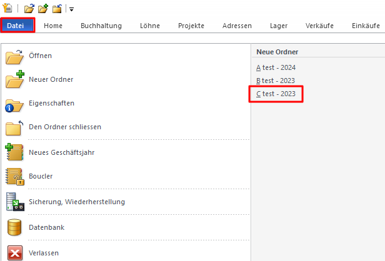Click the Datenbank cylinder icon

(14, 228)
